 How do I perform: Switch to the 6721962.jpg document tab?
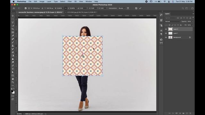[82, 12]
